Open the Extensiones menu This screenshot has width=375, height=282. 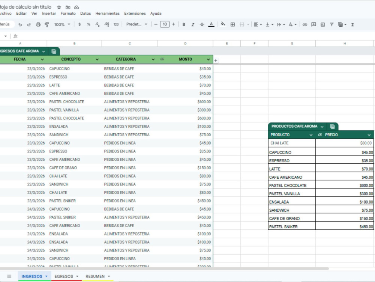135,14
